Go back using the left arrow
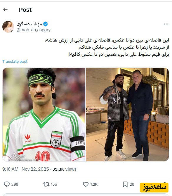 [5, 10]
